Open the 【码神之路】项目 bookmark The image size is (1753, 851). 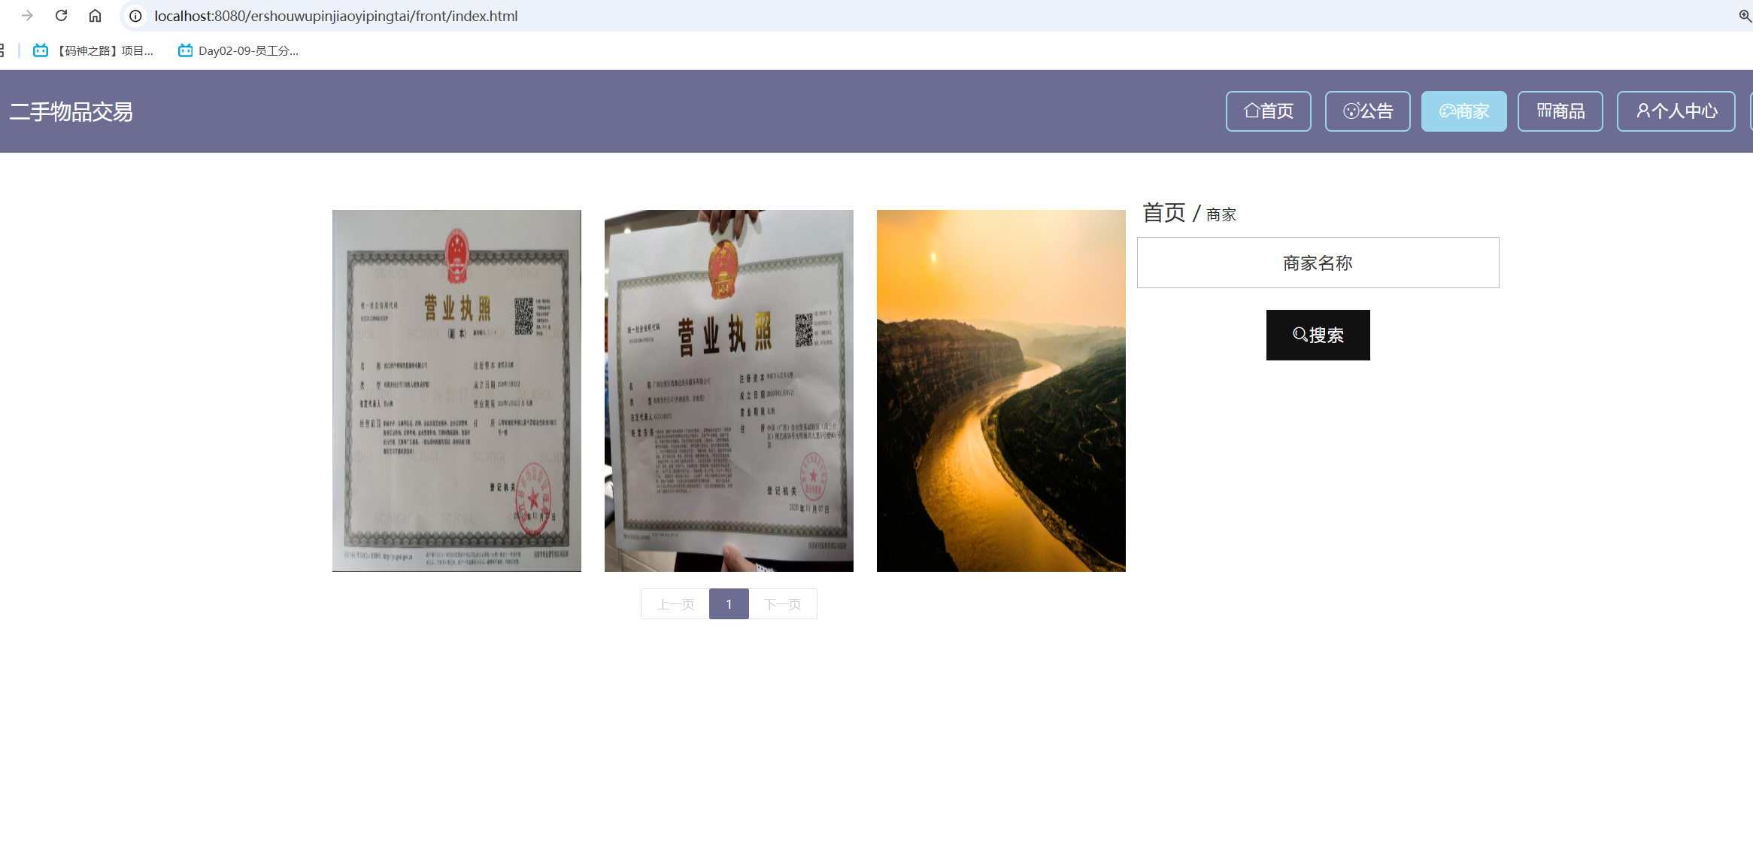pyautogui.click(x=93, y=50)
